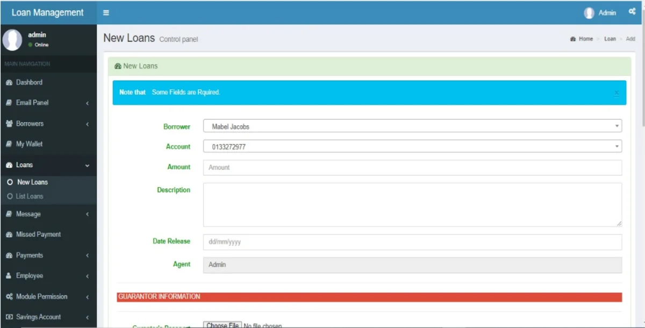
Task: Click the Employee person icon
Action: coord(9,276)
